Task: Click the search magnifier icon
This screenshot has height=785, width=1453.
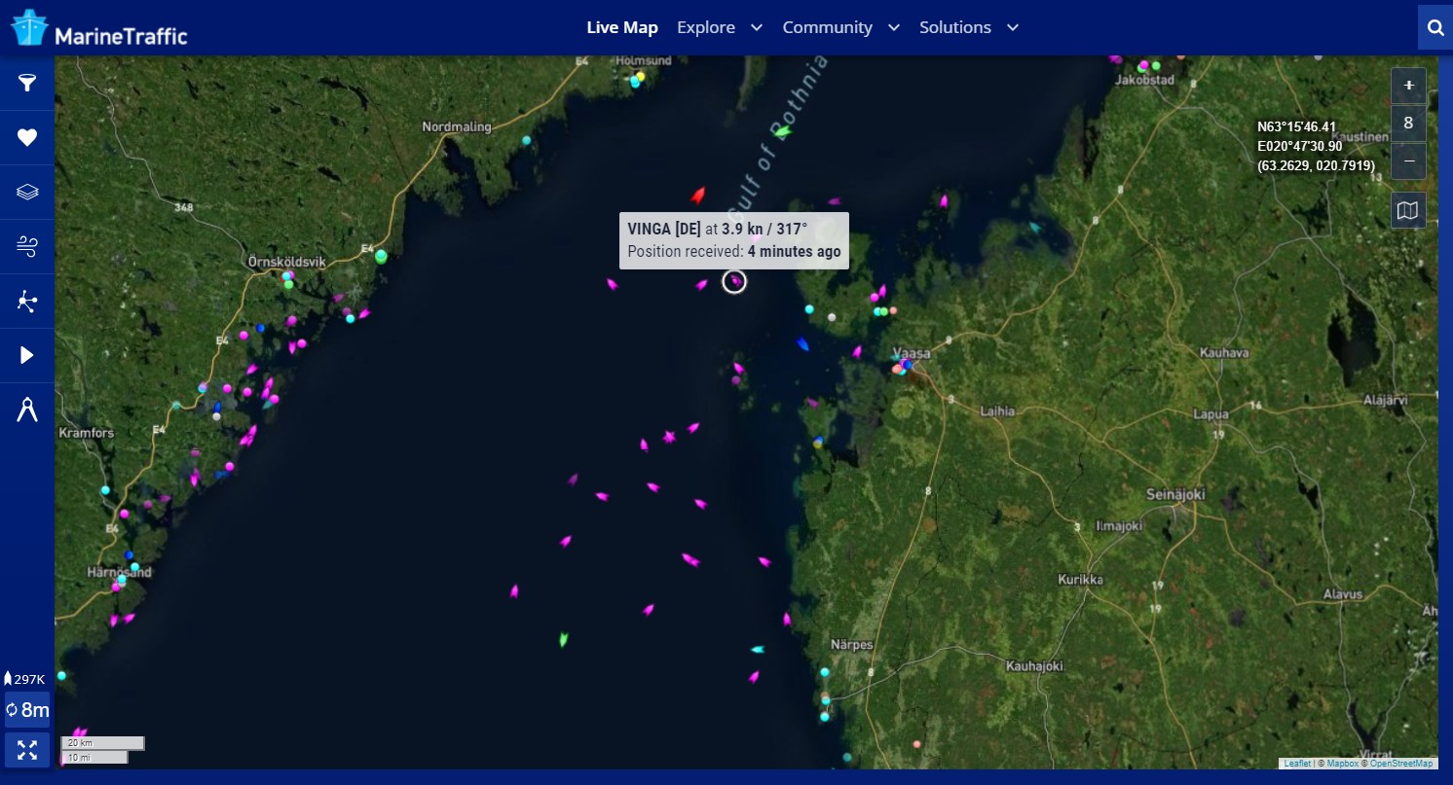Action: (1434, 28)
